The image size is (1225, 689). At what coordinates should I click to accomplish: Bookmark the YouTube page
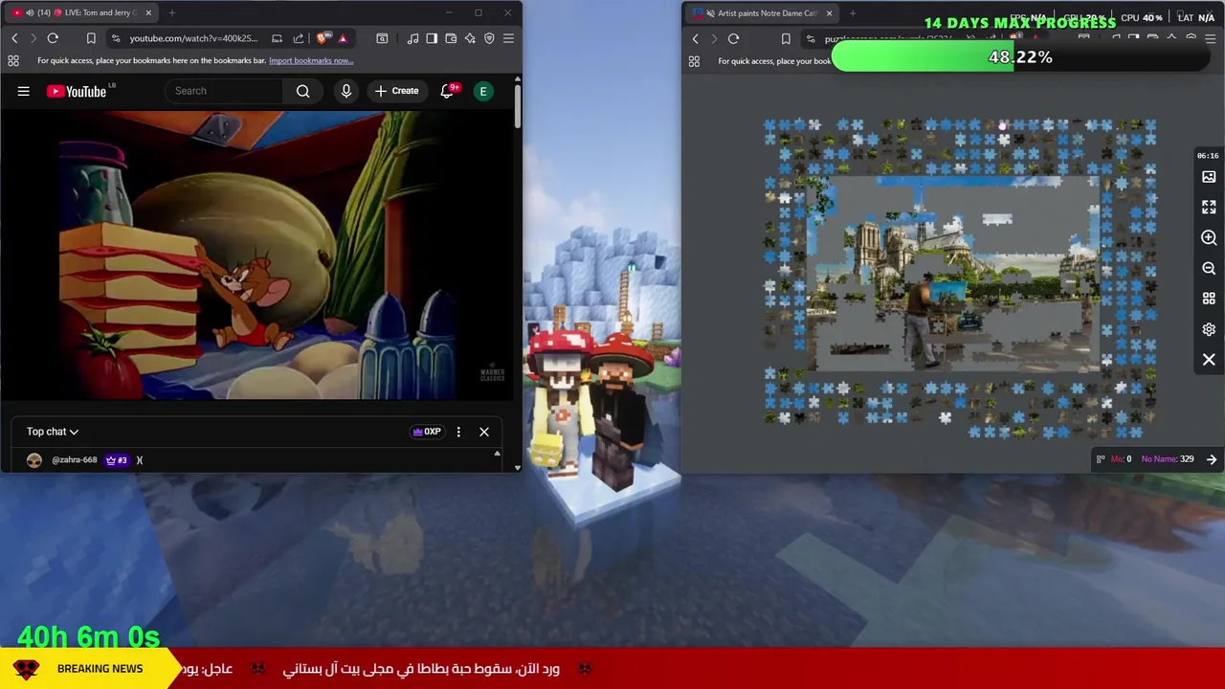[x=91, y=38]
